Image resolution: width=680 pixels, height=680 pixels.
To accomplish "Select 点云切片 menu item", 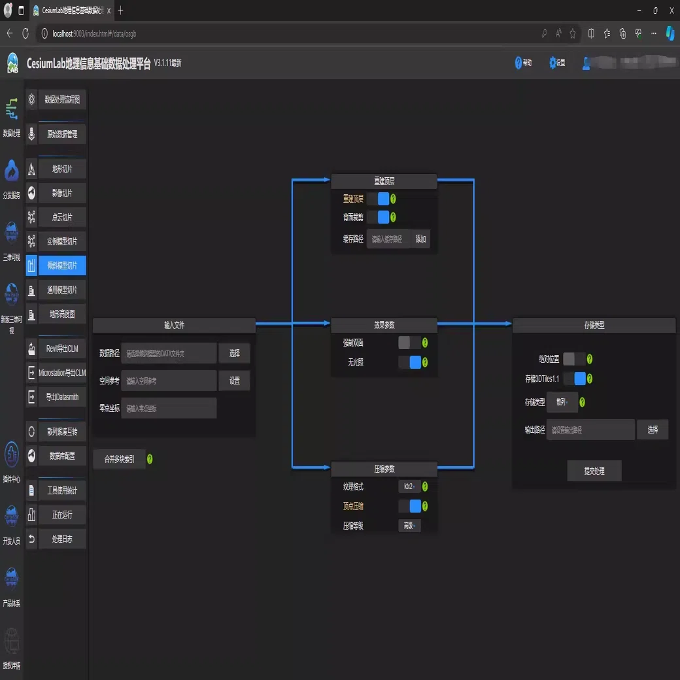I will [62, 217].
